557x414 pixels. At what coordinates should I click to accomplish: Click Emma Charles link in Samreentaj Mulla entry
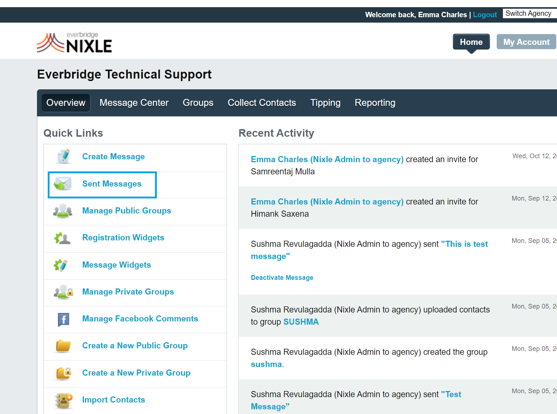pos(327,160)
